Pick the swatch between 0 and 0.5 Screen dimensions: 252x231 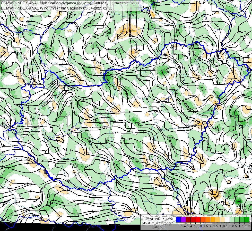click(x=232, y=219)
